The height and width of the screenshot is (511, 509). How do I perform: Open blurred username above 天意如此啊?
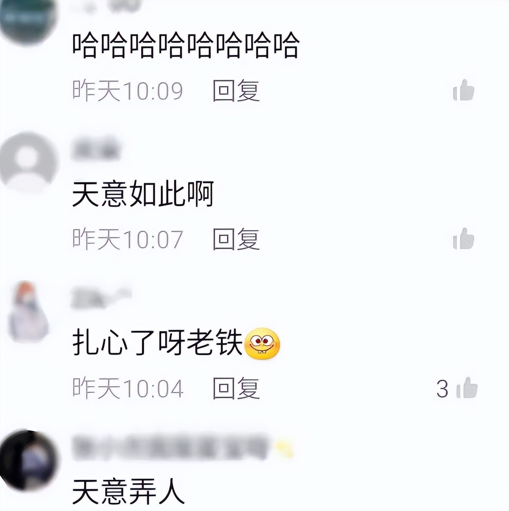[95, 148]
